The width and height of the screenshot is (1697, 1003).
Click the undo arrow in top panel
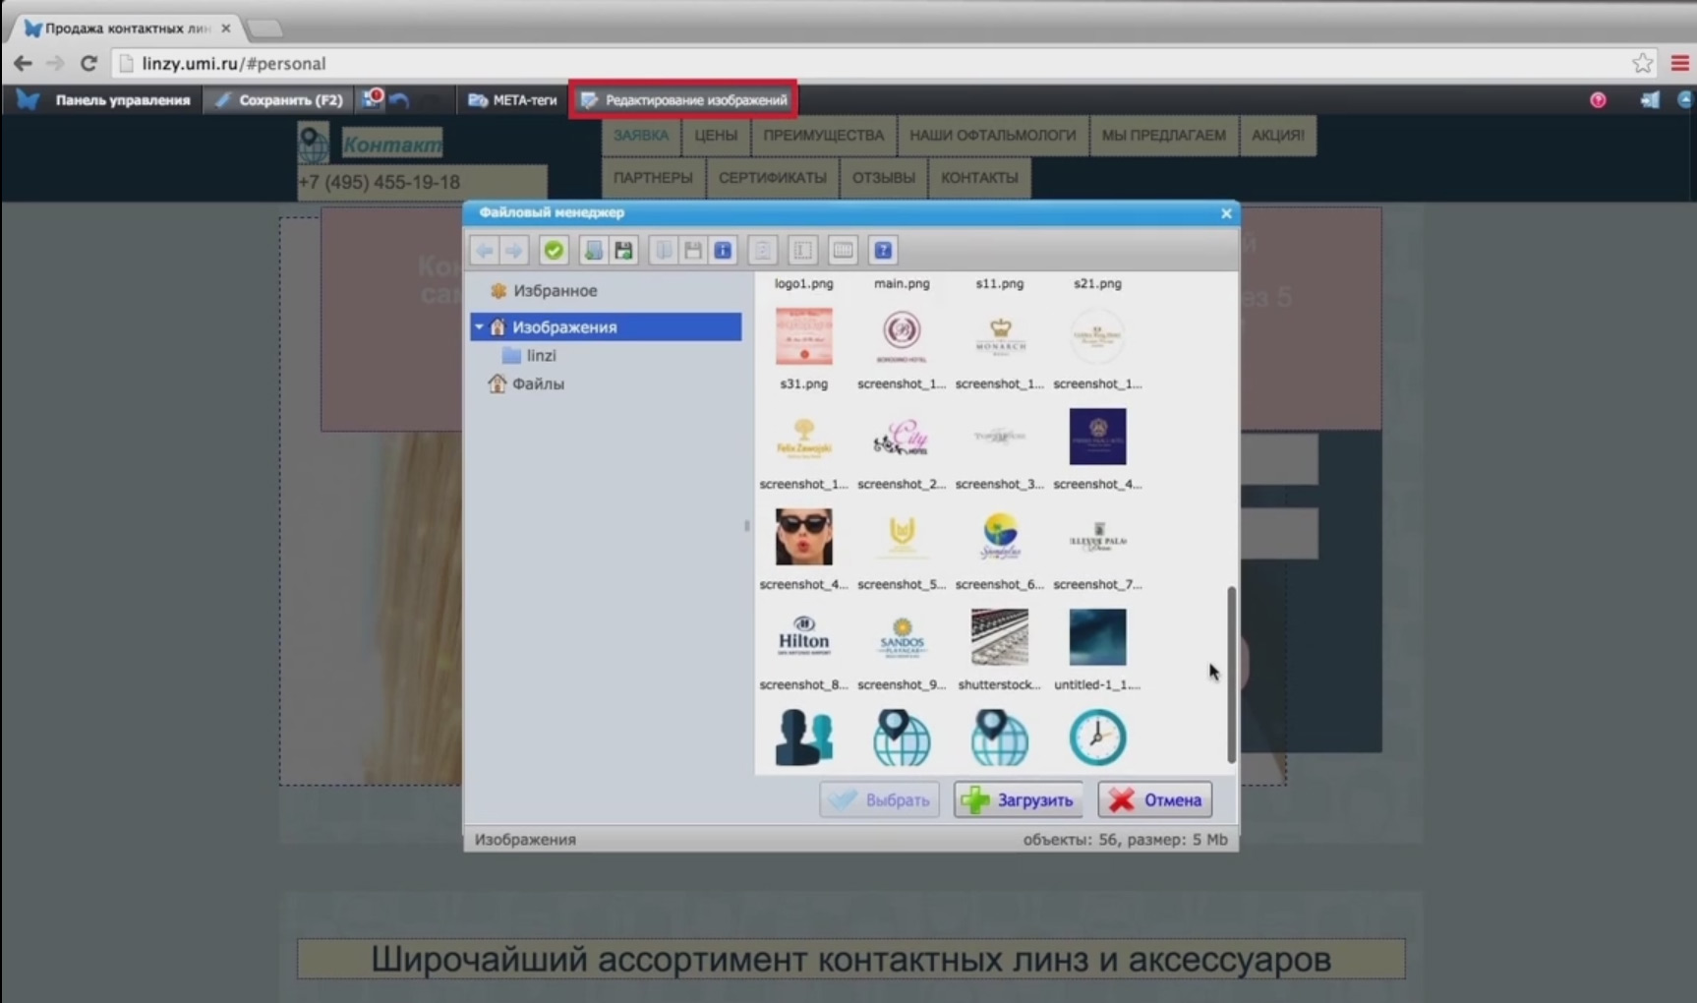(x=399, y=100)
